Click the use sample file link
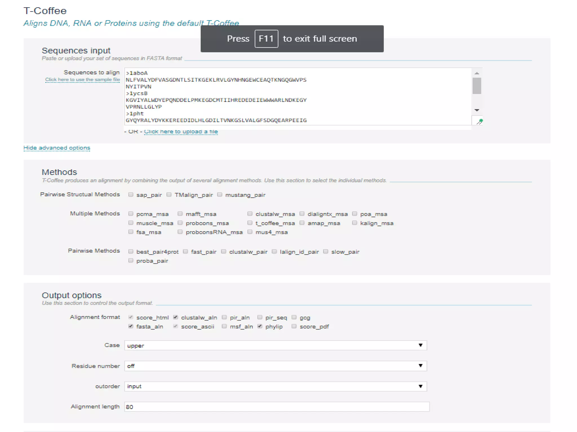The image size is (577, 432). pyautogui.click(x=82, y=80)
